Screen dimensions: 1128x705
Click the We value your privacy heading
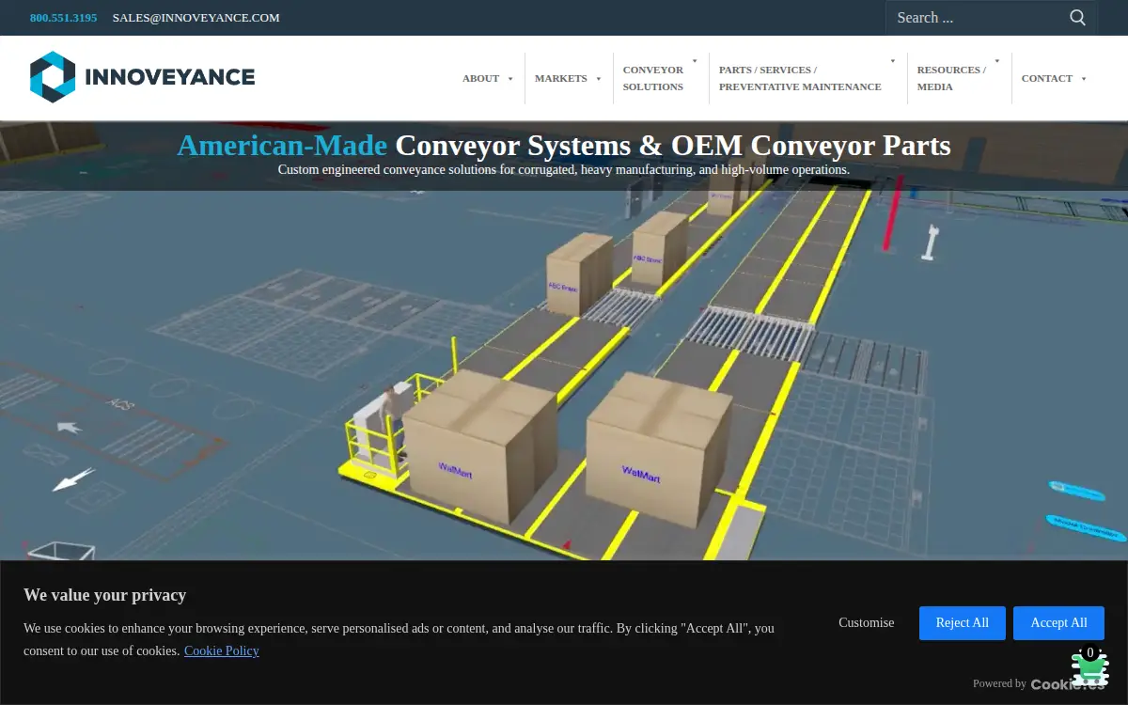pos(105,595)
